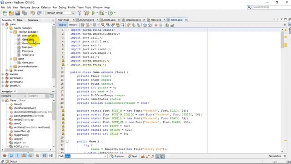
Task: Run the project with green play icon
Action: [x=93, y=13]
